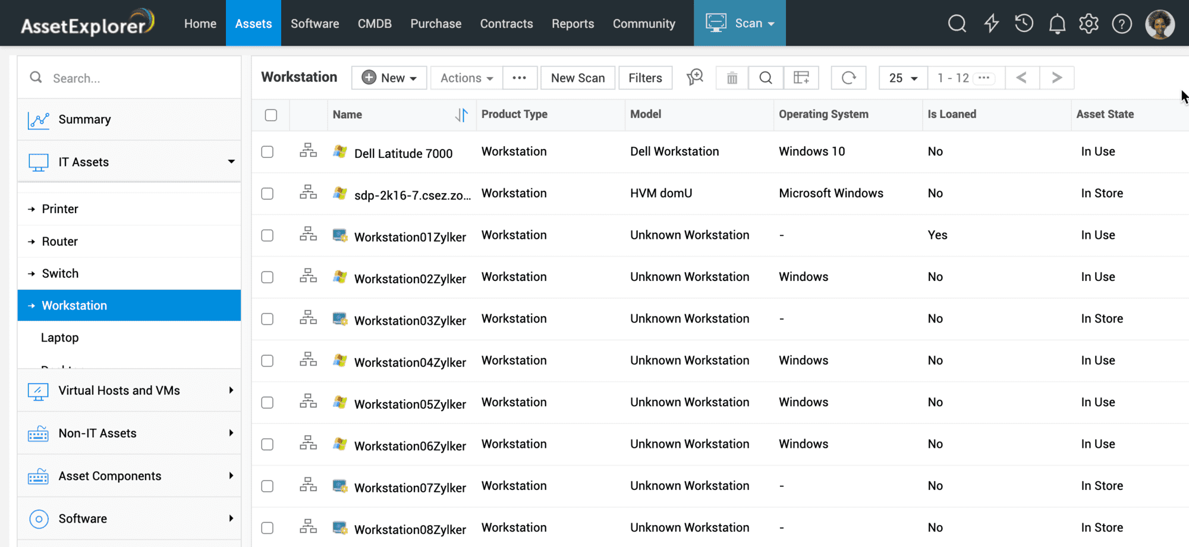The height and width of the screenshot is (547, 1189).
Task: Open the admin settings gear icon
Action: coord(1089,24)
